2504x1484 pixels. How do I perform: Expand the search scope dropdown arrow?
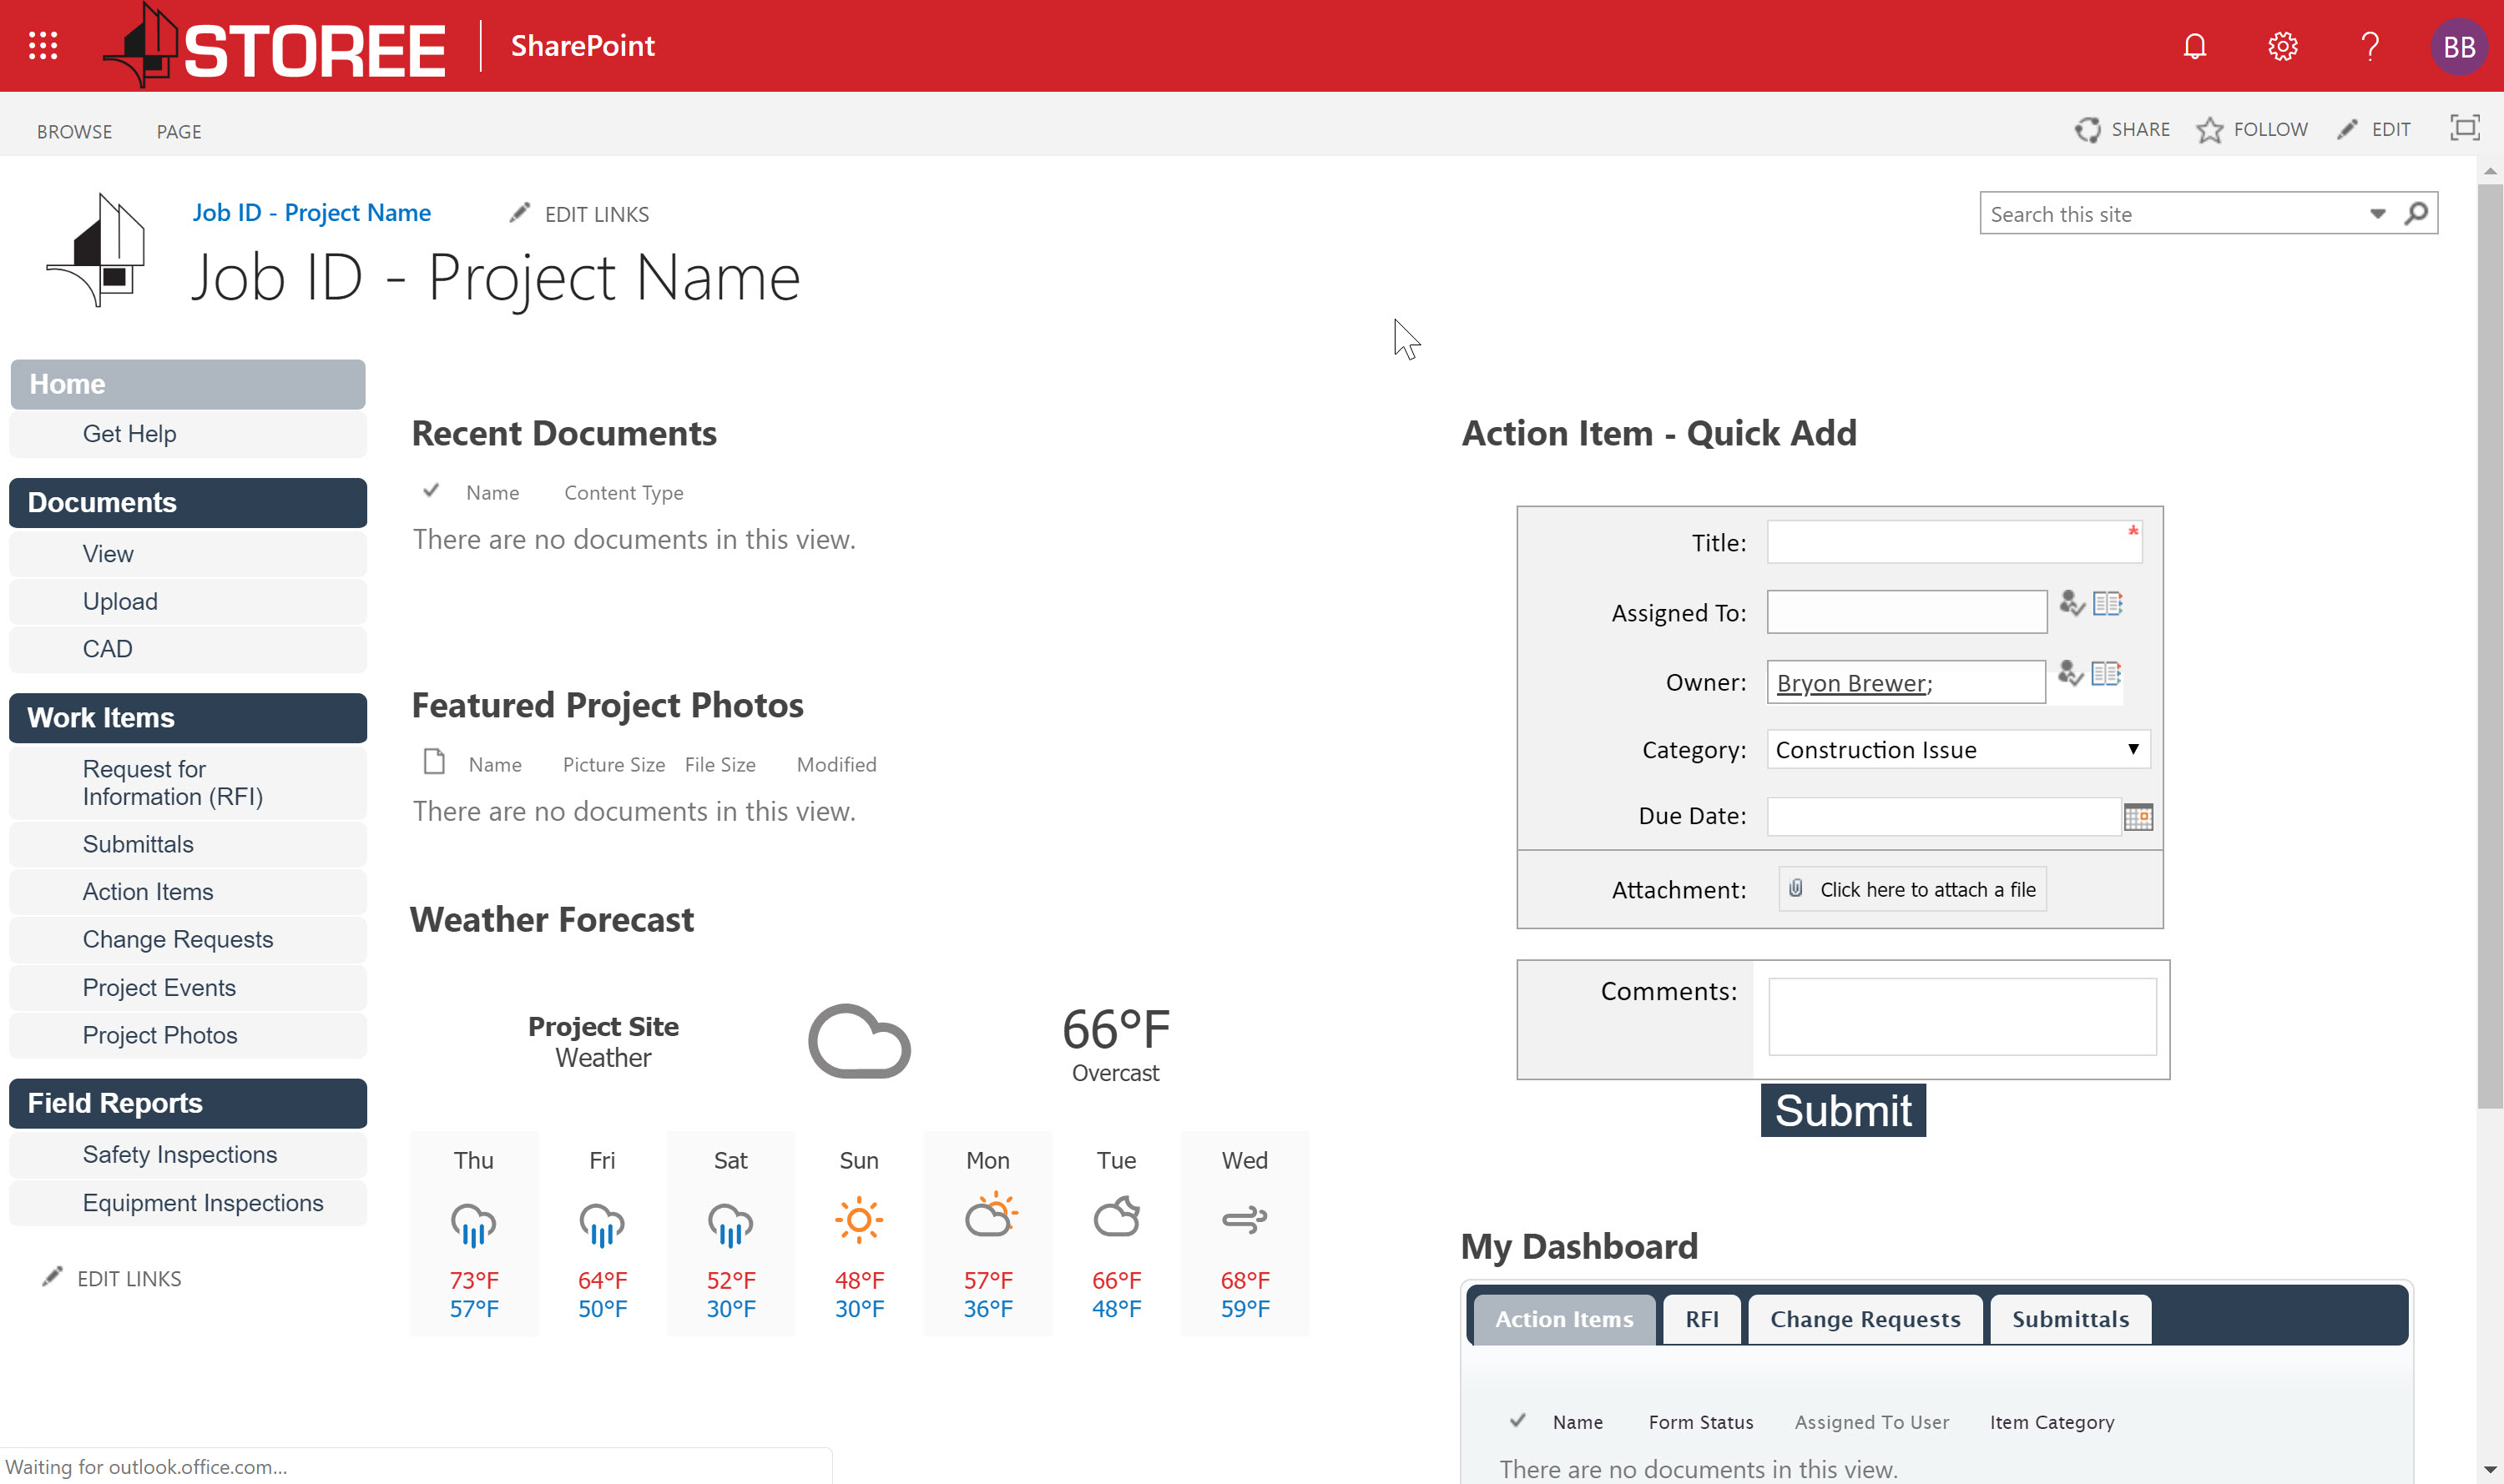click(2377, 214)
